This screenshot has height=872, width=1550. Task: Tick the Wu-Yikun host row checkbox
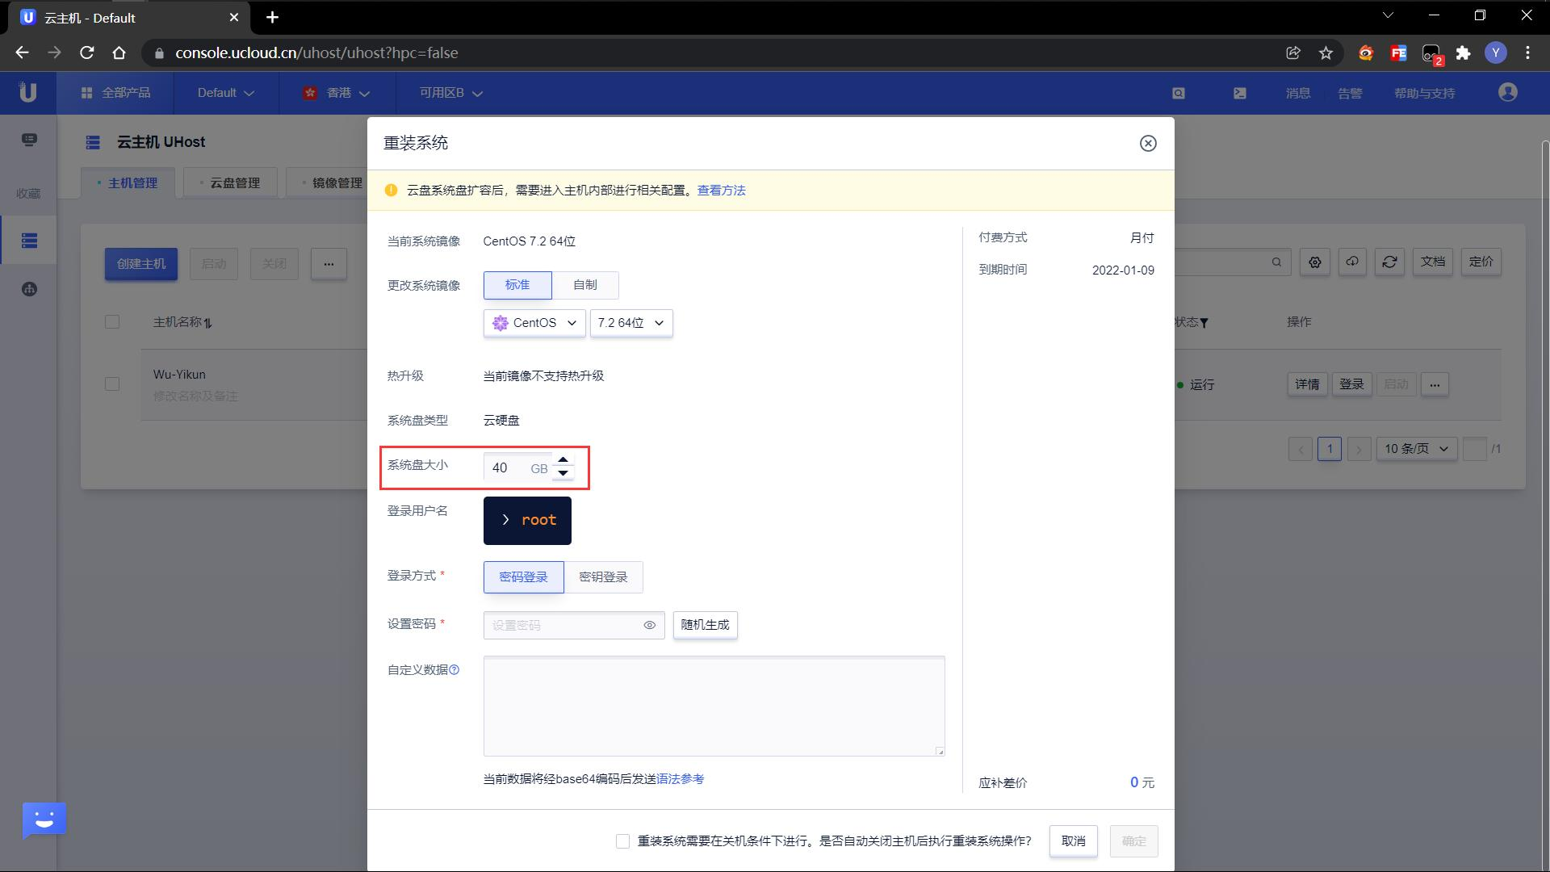click(x=112, y=384)
